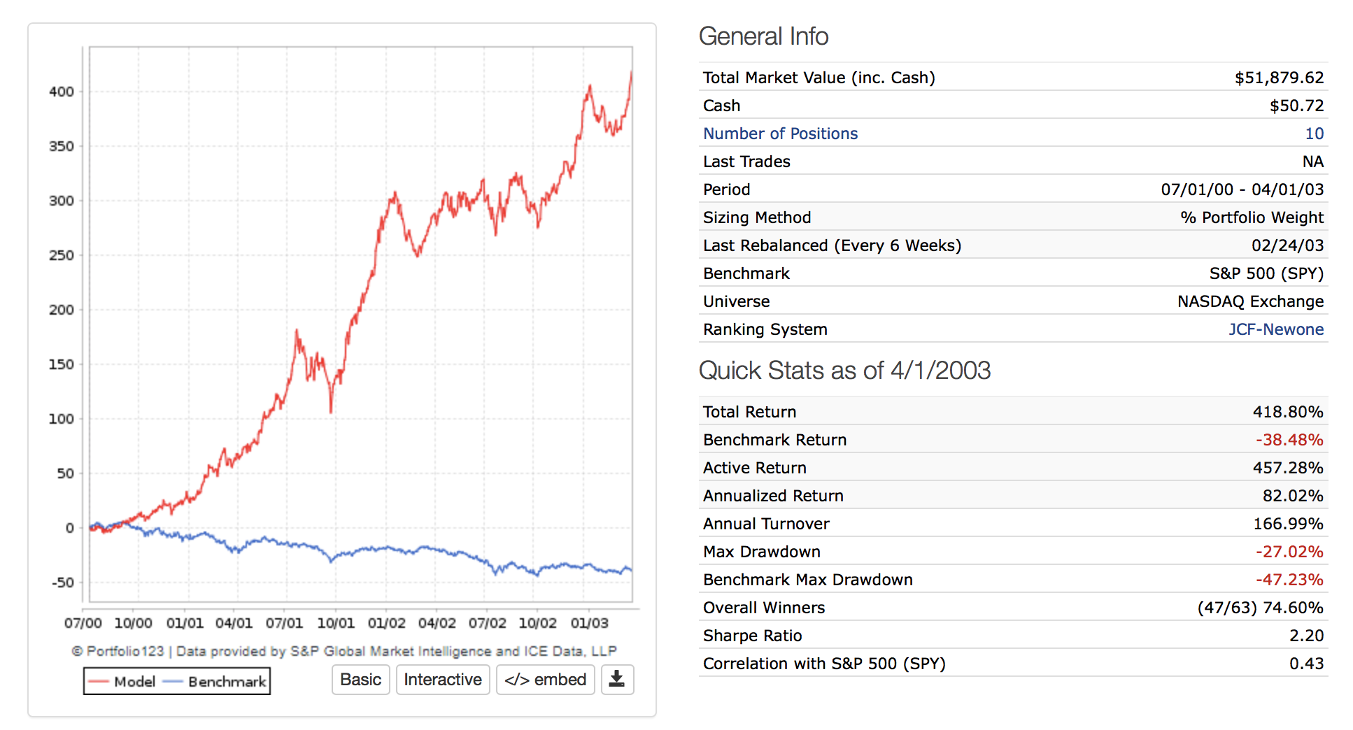Click the Portfolio123 copyright notice
1353x730 pixels.
343,651
